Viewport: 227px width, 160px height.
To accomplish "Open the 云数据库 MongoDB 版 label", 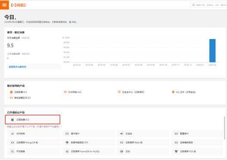I will [27, 142].
